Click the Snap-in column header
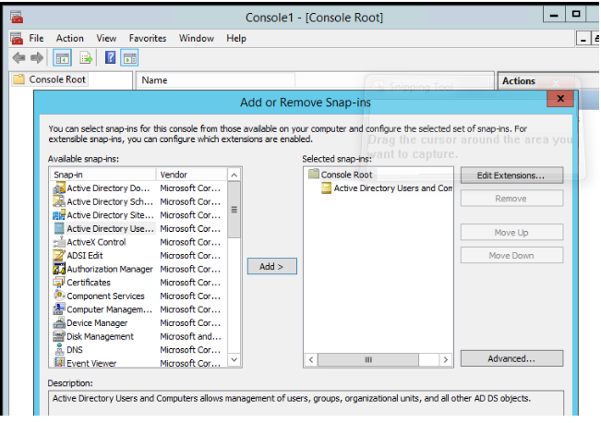 click(x=103, y=175)
